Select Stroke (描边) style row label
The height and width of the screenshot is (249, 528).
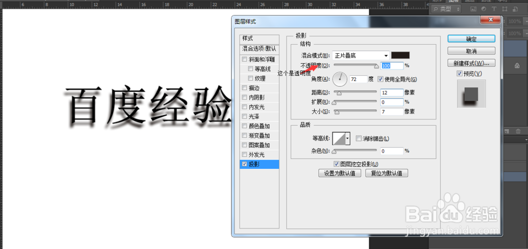[254, 88]
